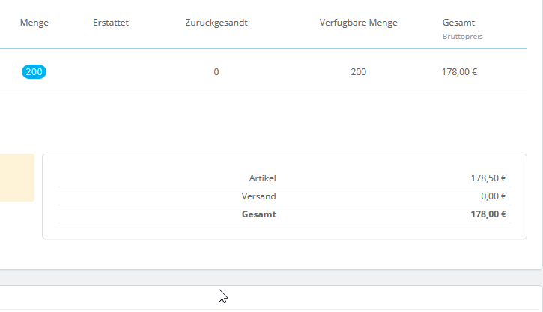Select the Artikel amount 178,50 €
543x312 pixels.
pyautogui.click(x=488, y=178)
